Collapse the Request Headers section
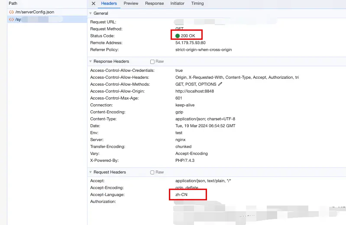The width and height of the screenshot is (346, 225). (91, 172)
